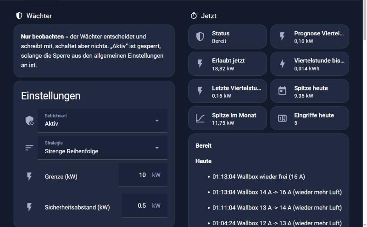Click the lightning icon beside Sicherheitsabstand (kW)

(29, 207)
